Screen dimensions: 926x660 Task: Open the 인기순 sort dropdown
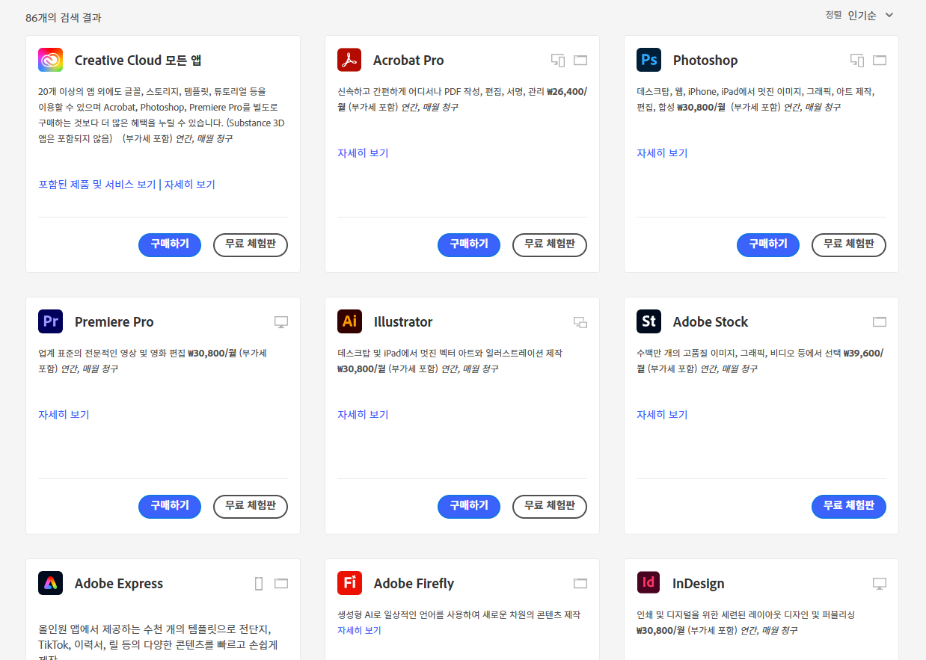(871, 15)
